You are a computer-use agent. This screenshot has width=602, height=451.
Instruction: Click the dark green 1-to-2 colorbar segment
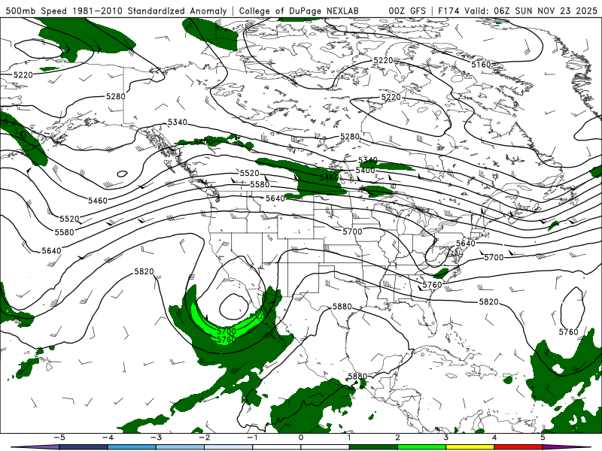[373, 447]
